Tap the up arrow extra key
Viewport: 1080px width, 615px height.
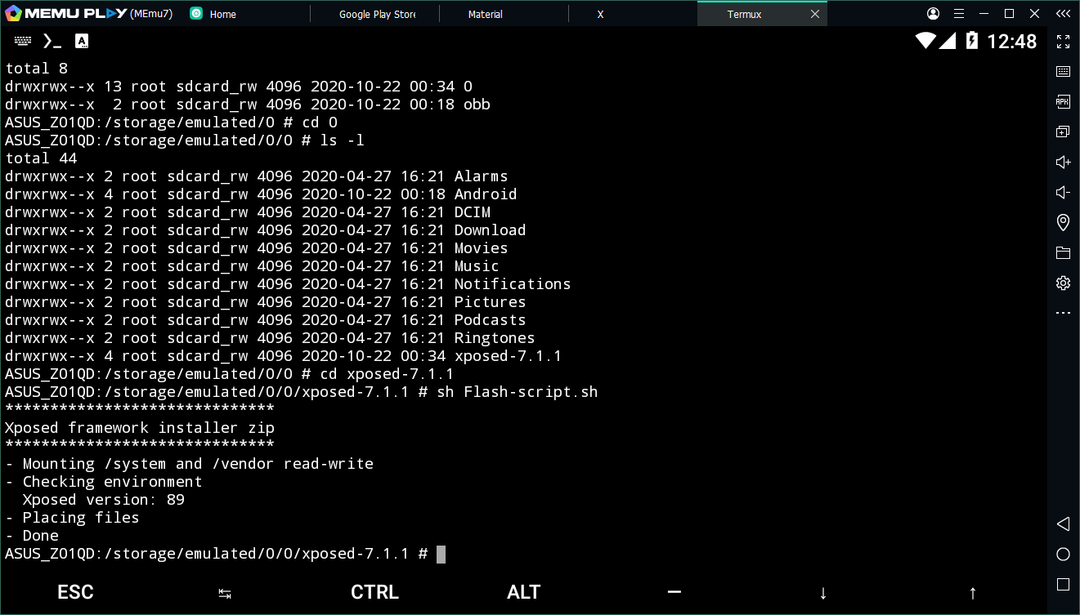[973, 593]
